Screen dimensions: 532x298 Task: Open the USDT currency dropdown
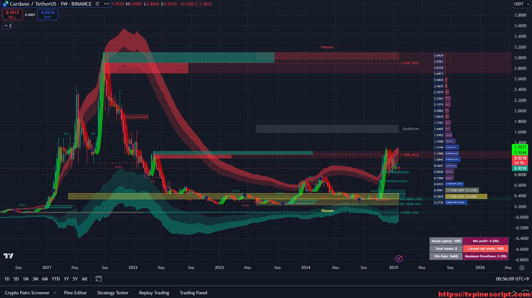click(521, 4)
